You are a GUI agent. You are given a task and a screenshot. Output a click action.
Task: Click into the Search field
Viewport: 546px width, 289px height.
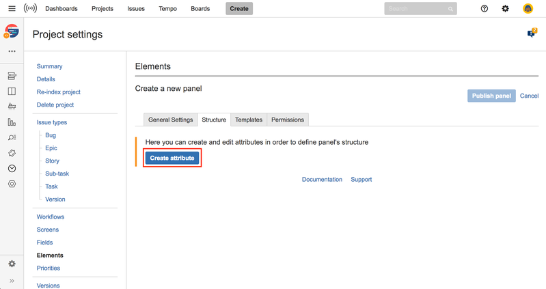[x=415, y=9]
